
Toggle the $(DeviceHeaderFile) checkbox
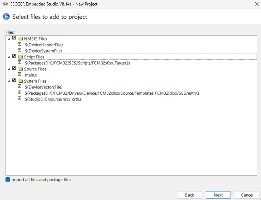(20, 45)
